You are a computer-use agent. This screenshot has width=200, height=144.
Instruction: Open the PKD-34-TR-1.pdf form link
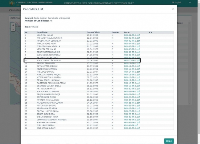click(132, 128)
